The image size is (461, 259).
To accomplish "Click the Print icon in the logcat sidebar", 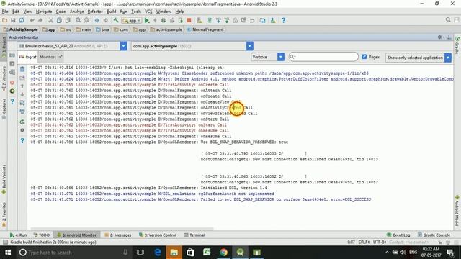I will tap(22, 112).
